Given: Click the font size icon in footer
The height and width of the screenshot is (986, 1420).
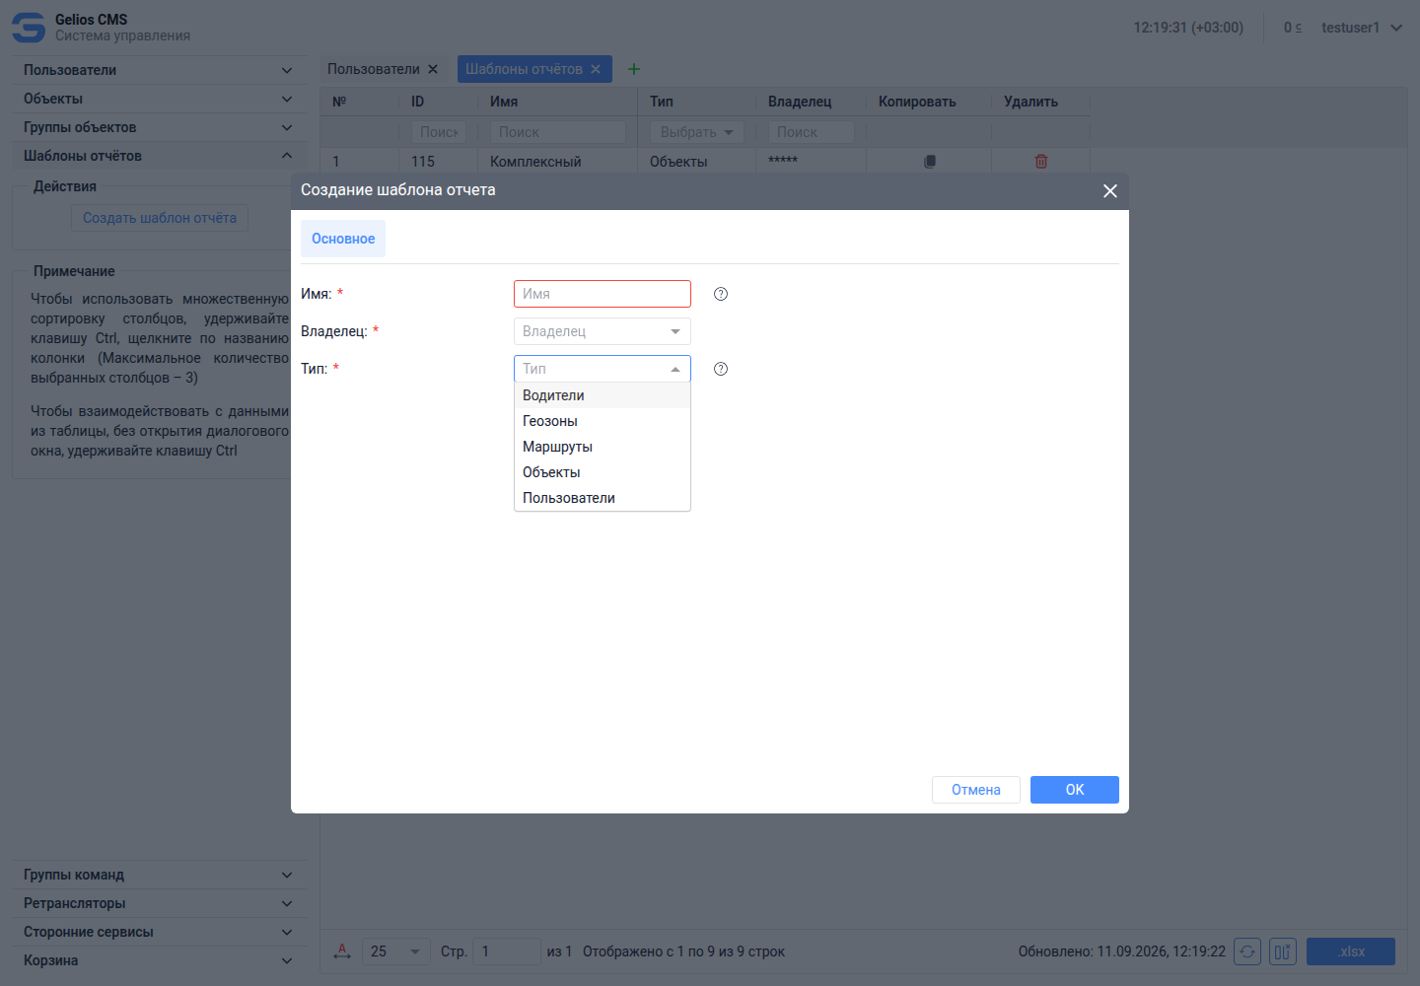Looking at the screenshot, I should point(342,951).
